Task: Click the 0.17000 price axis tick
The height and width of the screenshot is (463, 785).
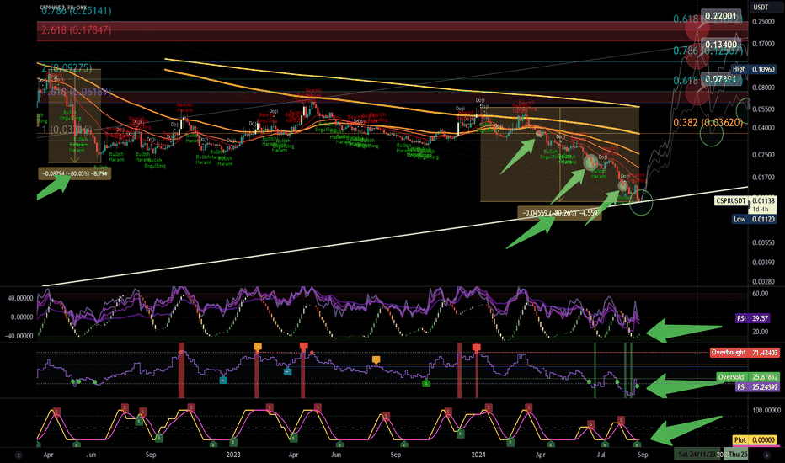Action: point(763,44)
